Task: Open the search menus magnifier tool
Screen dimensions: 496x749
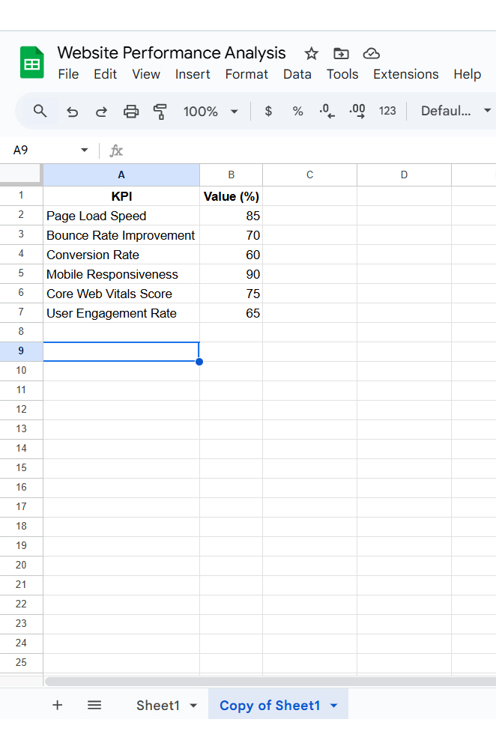Action: point(40,111)
